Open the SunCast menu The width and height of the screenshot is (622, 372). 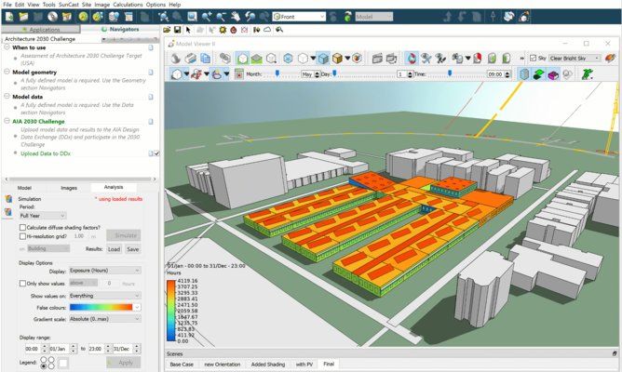(x=69, y=5)
